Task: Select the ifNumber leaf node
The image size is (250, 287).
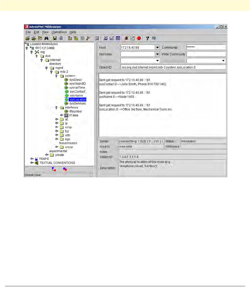Action: 76,111
